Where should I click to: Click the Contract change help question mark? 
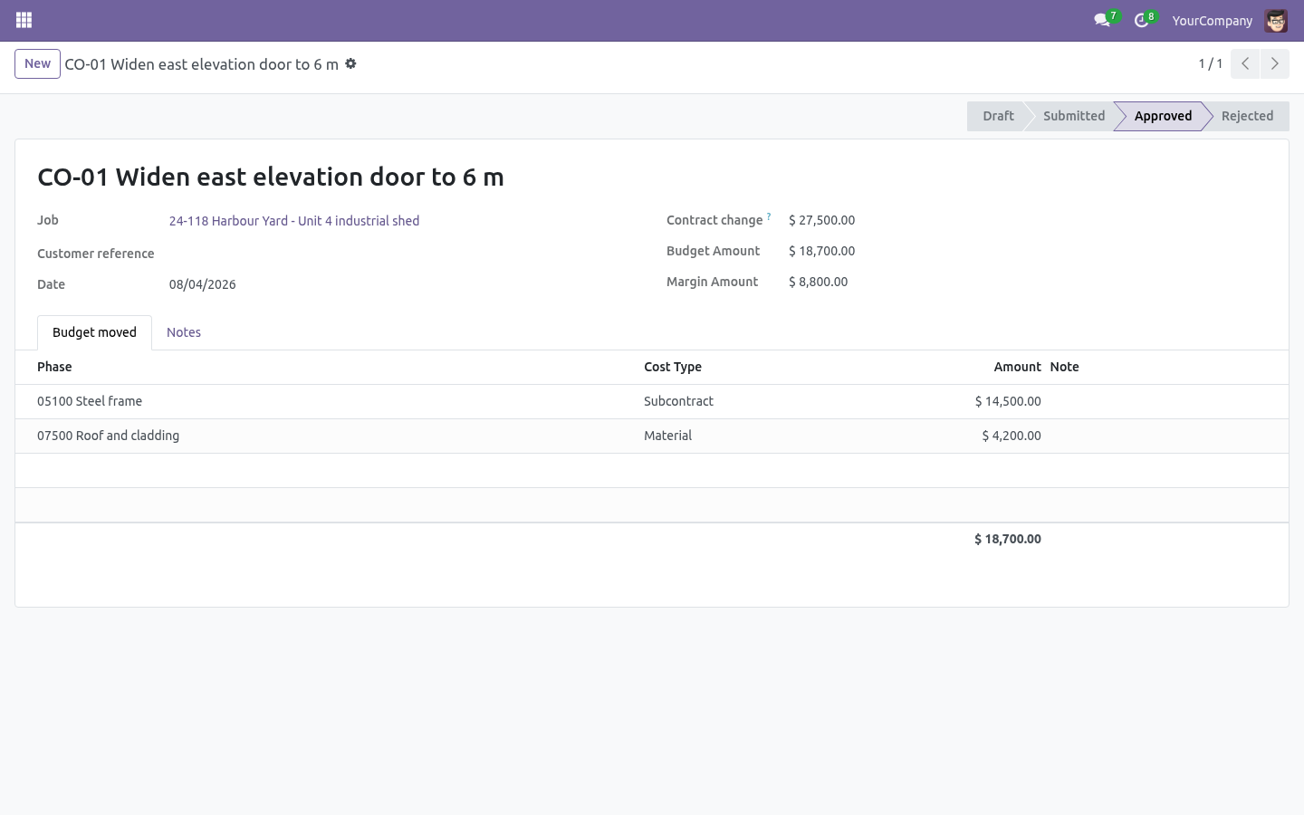769,216
